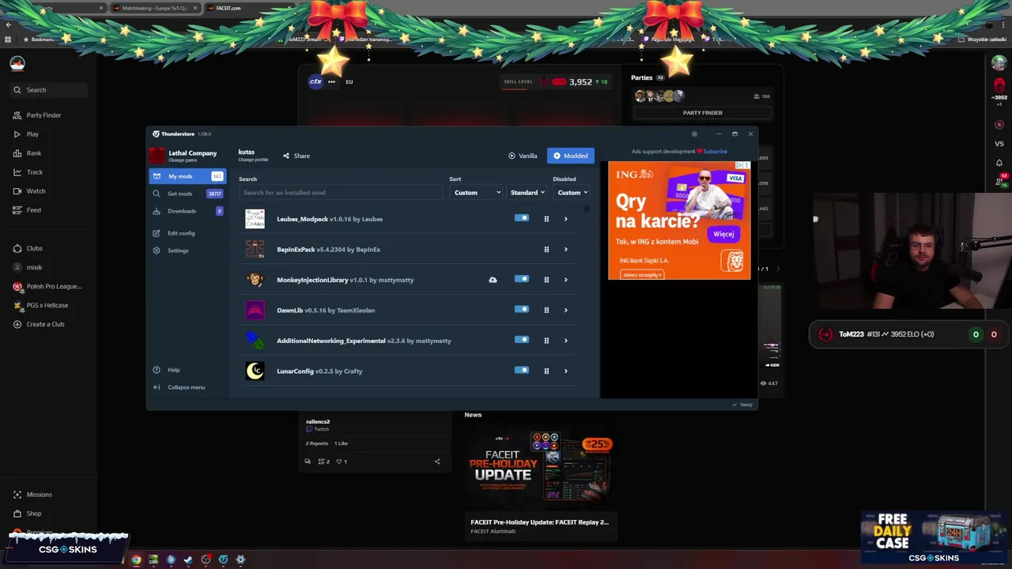Open the Sort Custom dropdown
This screenshot has height=569, width=1012.
pyautogui.click(x=477, y=193)
